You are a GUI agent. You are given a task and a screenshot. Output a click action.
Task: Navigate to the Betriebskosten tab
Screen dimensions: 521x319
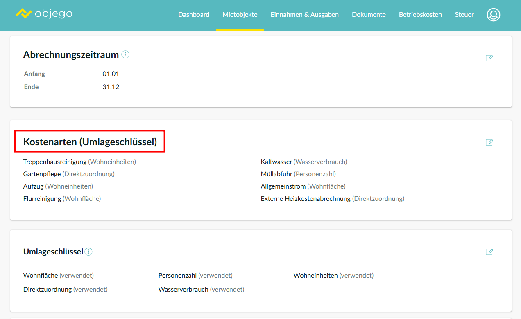[420, 15]
